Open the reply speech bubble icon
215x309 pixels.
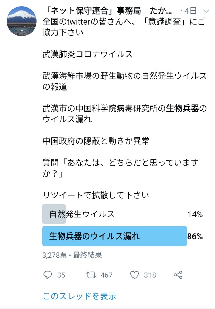click(48, 275)
